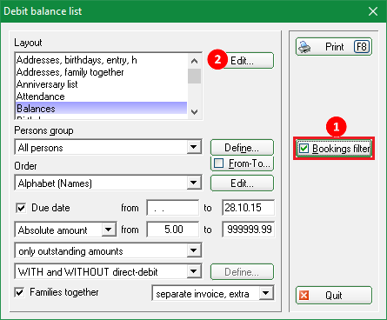Uncheck the Families together checkbox

click(19, 292)
